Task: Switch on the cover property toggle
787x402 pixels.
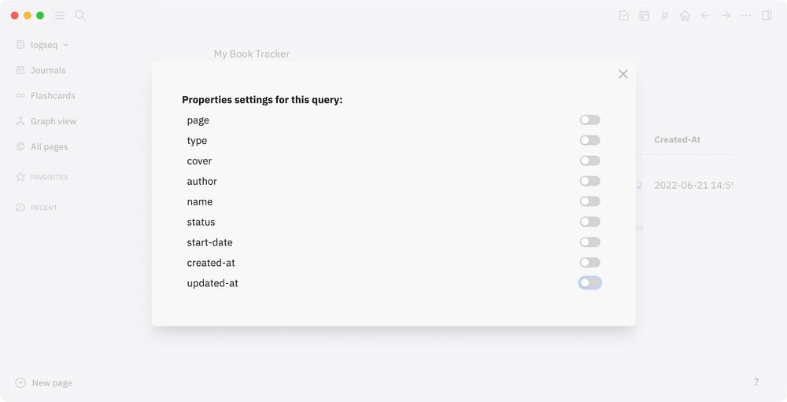Action: pyautogui.click(x=589, y=161)
